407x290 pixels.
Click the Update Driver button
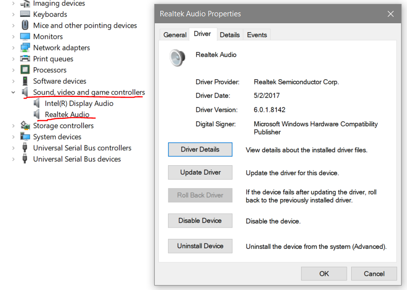click(200, 172)
